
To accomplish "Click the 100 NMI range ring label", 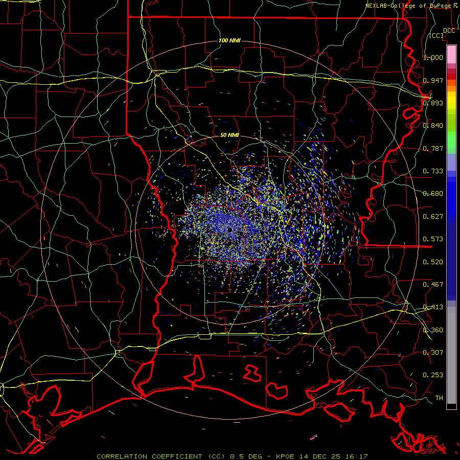I will pos(229,40).
